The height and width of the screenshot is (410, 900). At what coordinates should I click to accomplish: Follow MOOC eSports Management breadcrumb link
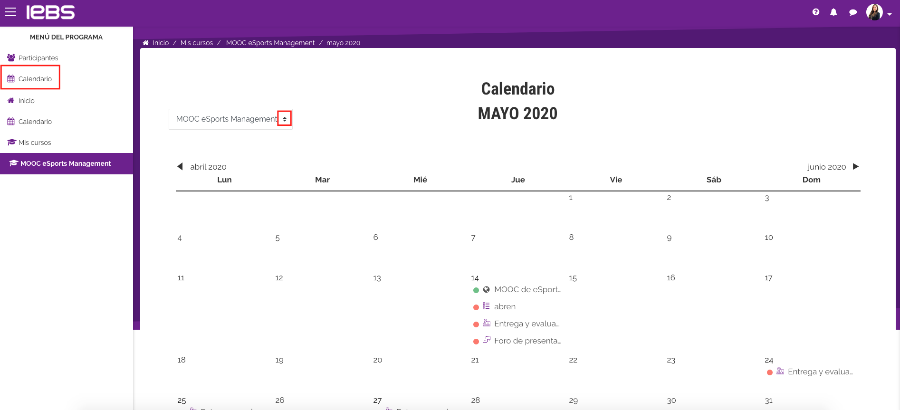(270, 43)
